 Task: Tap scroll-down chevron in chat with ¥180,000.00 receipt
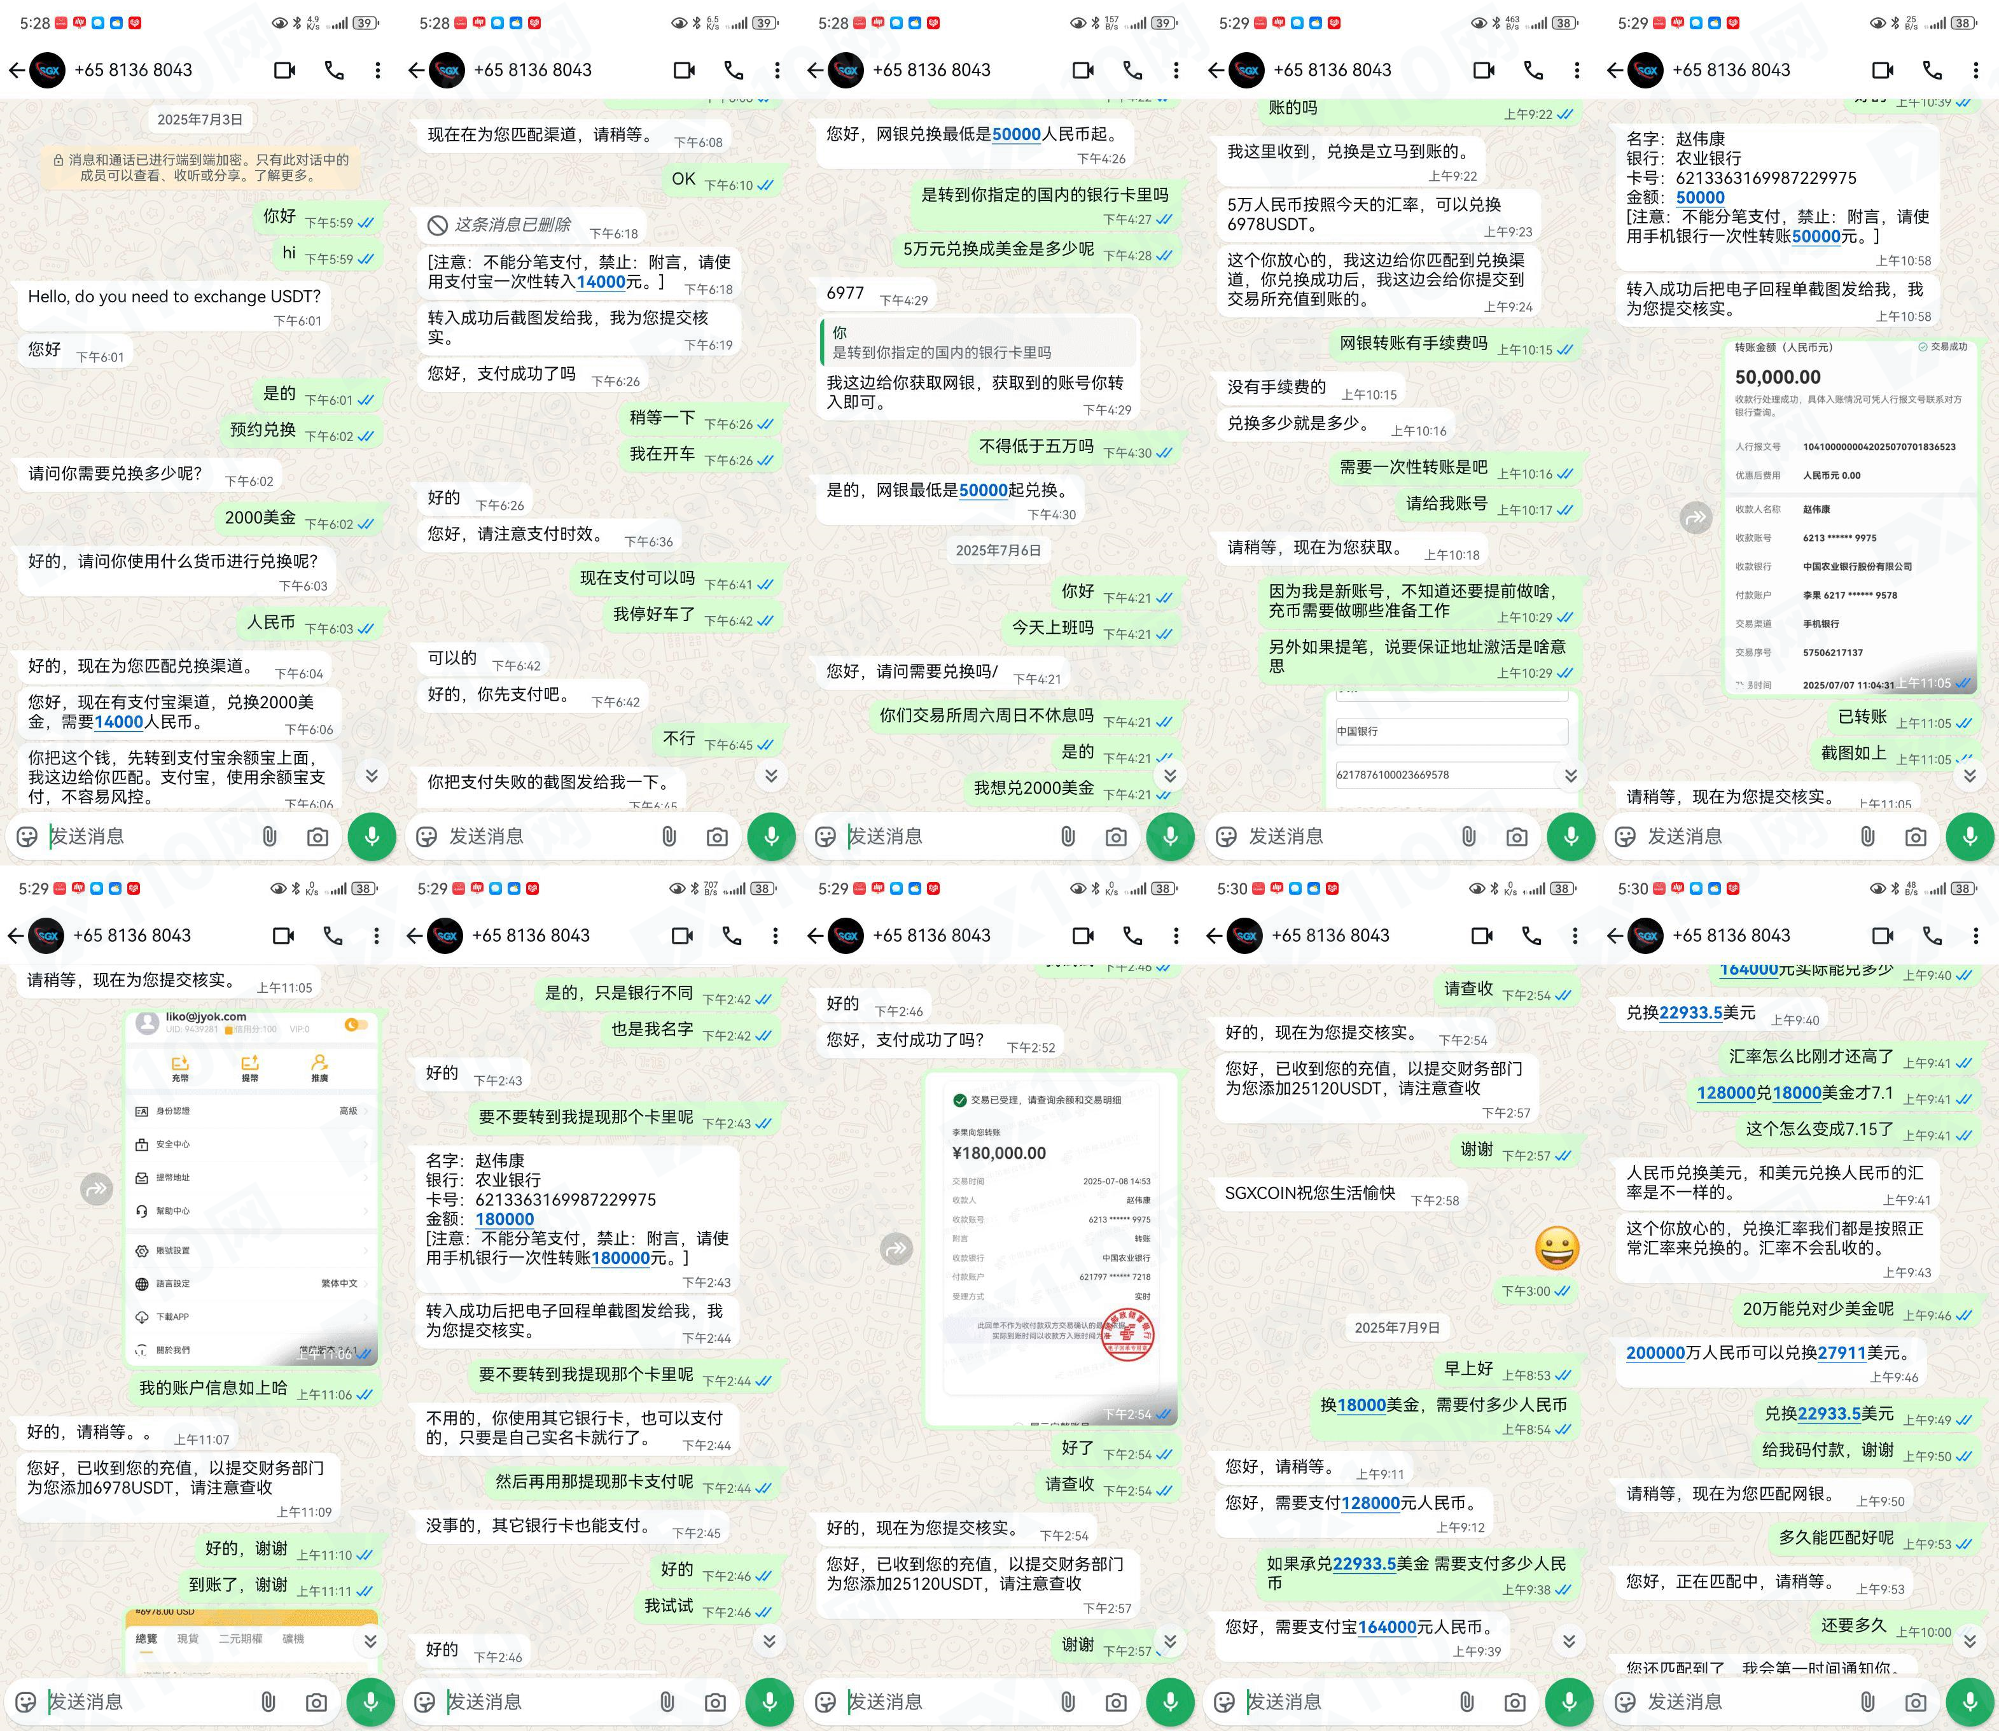[1169, 1641]
